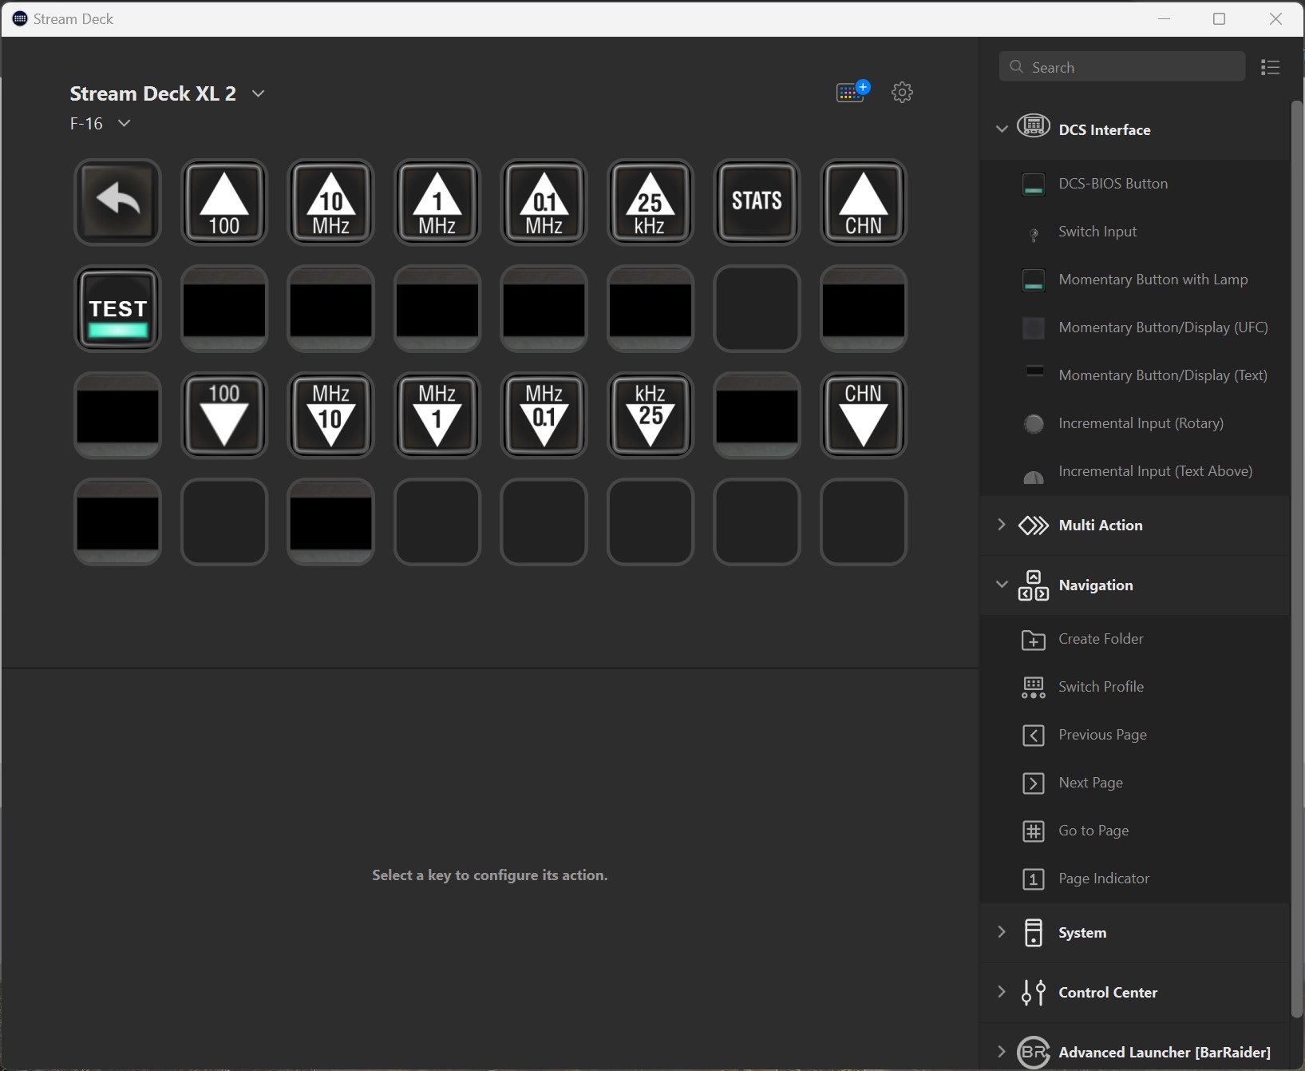The image size is (1305, 1071).
Task: Select the STATS key
Action: tap(756, 202)
